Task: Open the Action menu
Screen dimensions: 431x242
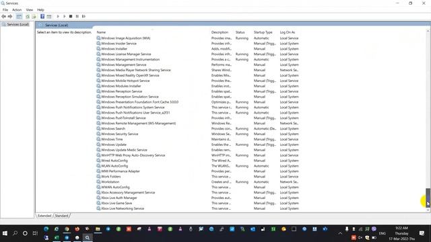Action: tap(17, 9)
